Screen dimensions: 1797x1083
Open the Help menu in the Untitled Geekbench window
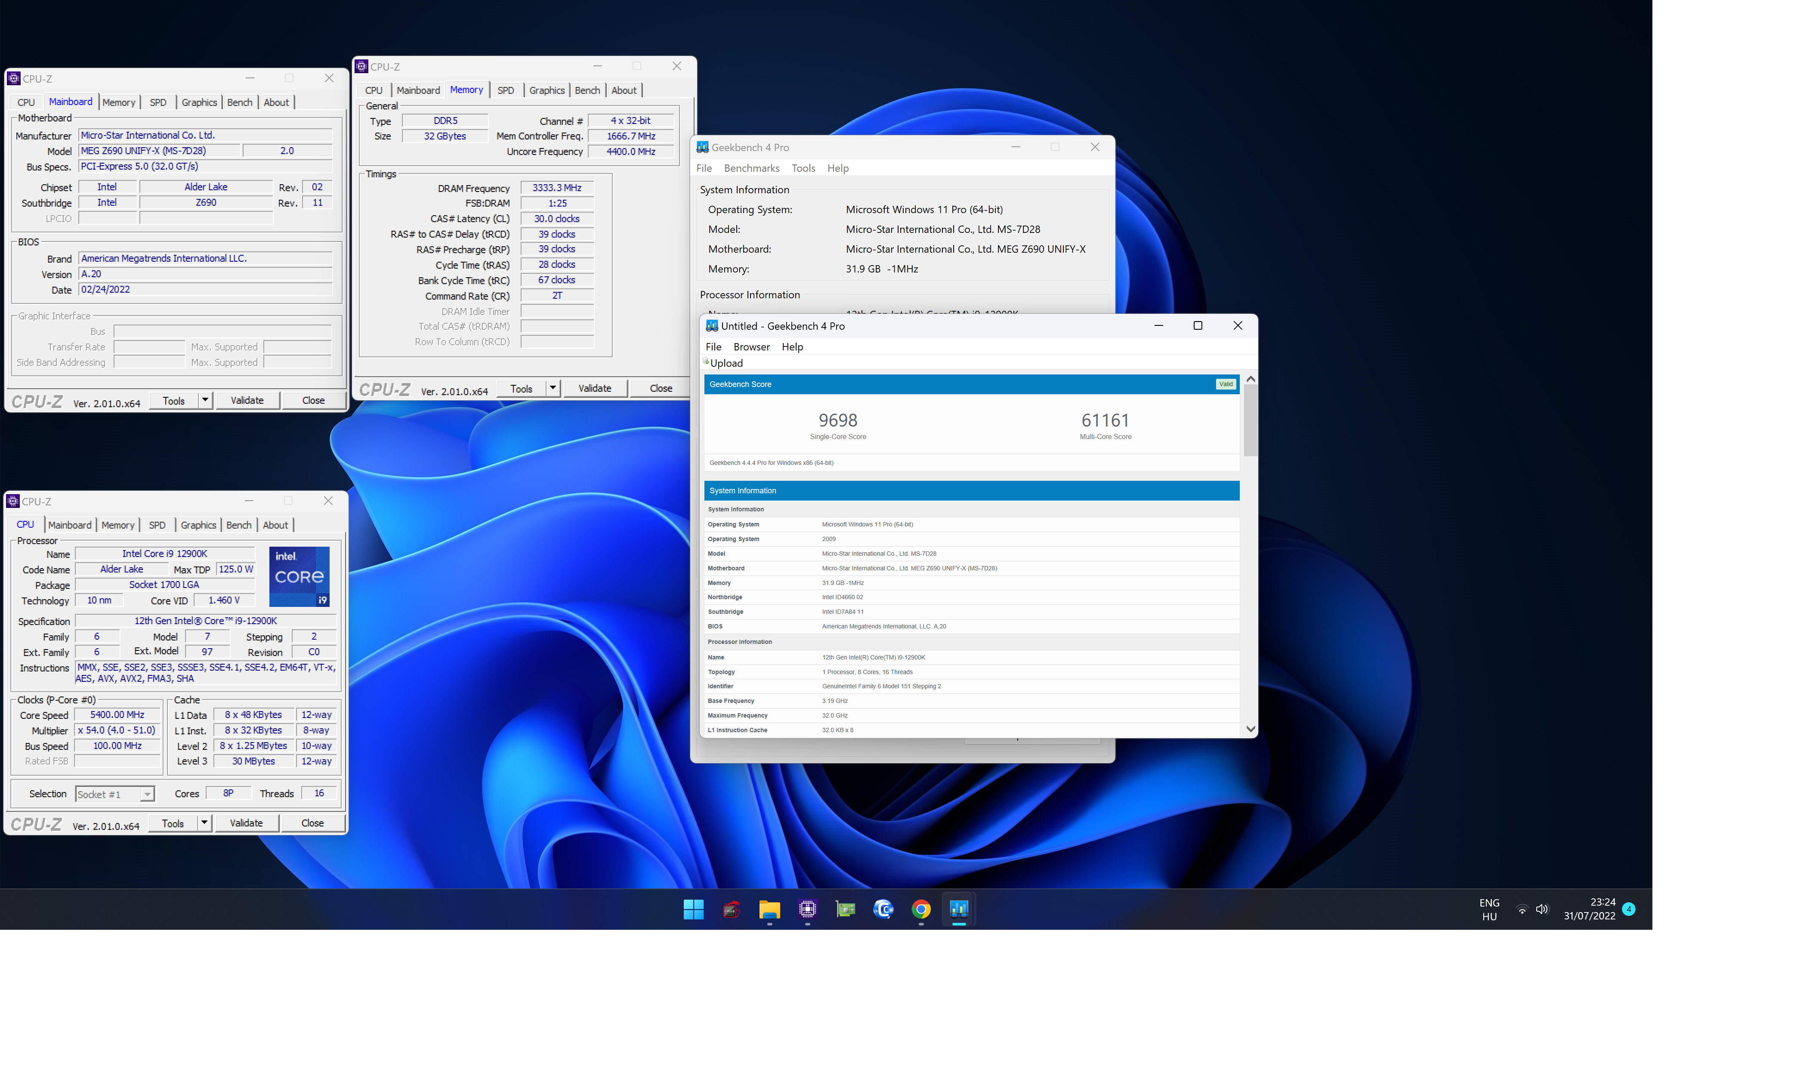792,347
